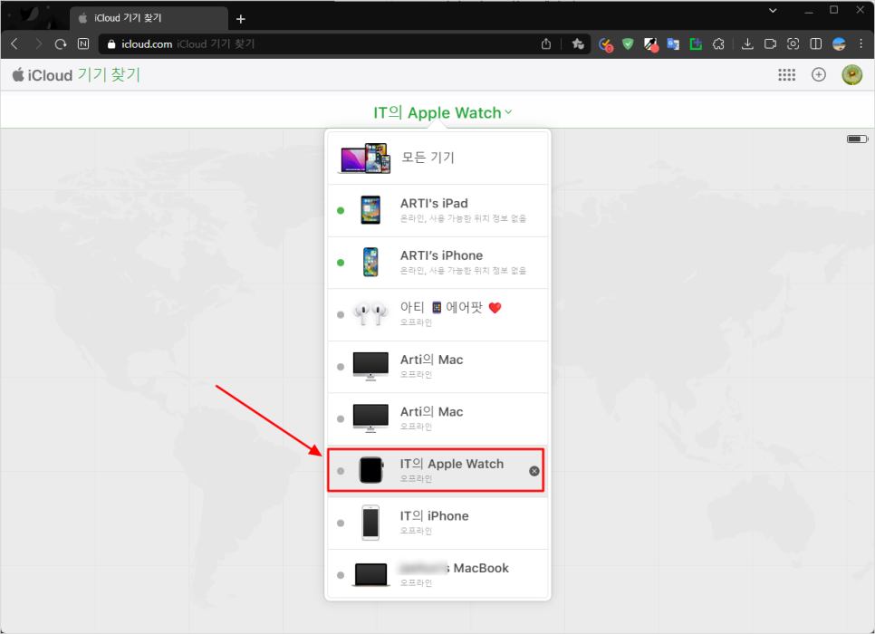
Task: Open a new browser tab
Action: pyautogui.click(x=241, y=19)
